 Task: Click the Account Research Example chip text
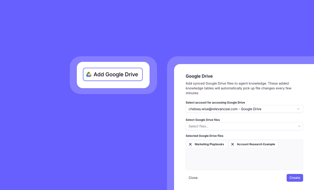[x=256, y=144]
